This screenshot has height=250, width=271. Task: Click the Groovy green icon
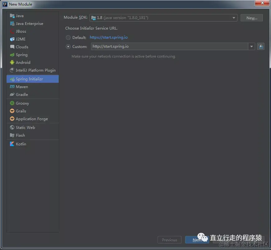pyautogui.click(x=12, y=103)
